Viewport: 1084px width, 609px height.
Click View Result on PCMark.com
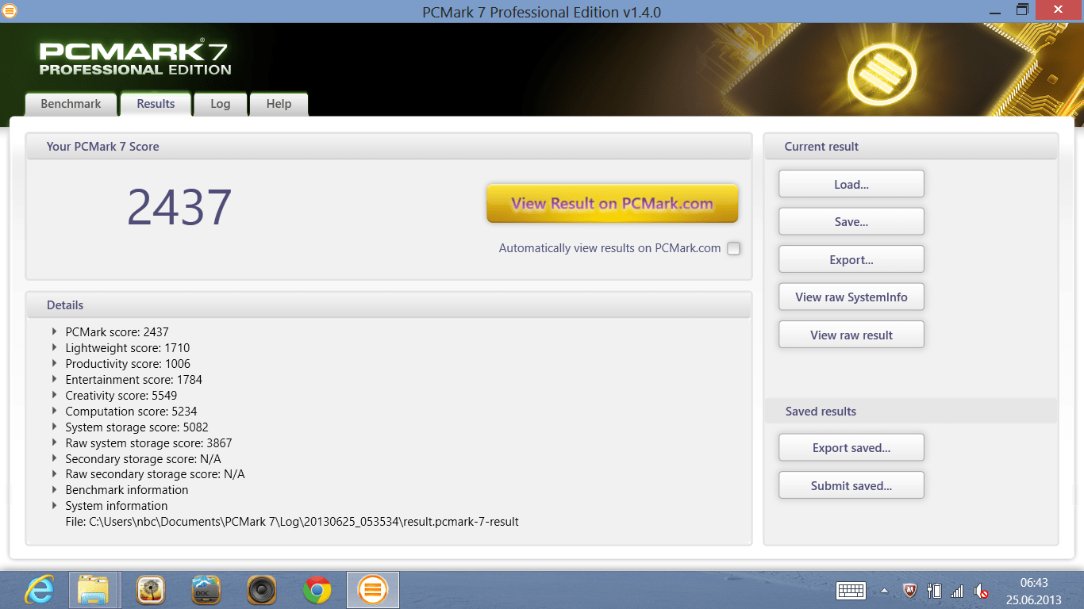(x=611, y=203)
